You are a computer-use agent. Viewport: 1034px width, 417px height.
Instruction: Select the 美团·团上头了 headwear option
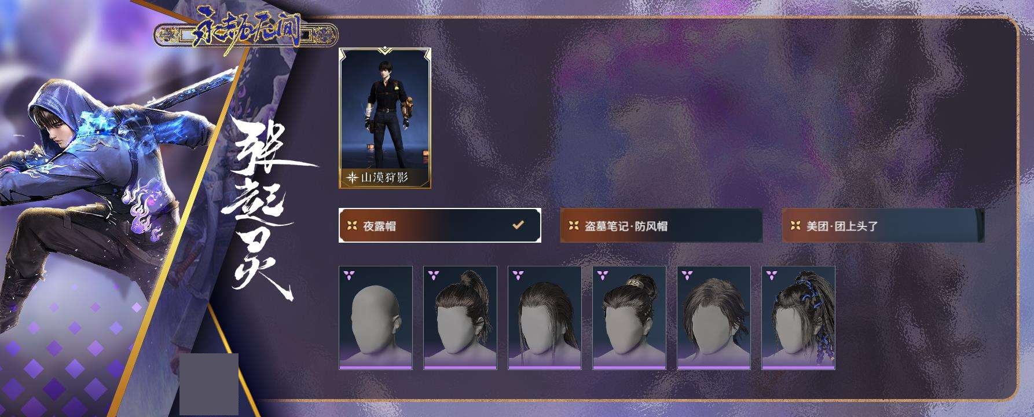point(883,225)
